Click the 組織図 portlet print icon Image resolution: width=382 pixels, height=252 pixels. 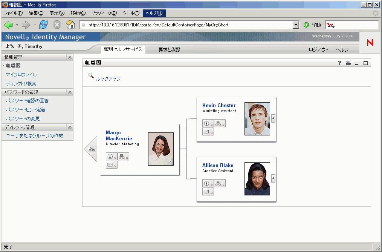(x=348, y=63)
